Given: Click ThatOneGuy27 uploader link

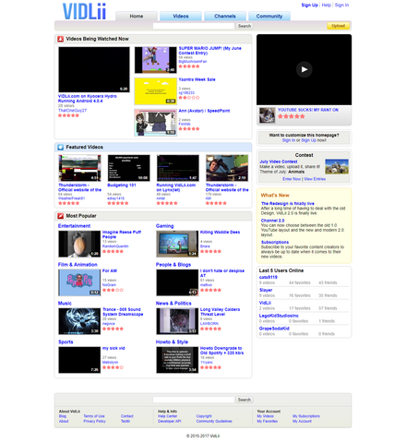Looking at the screenshot, I should (72, 111).
